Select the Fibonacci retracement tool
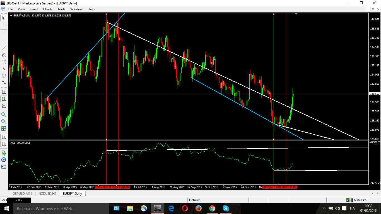Screen dimensions: 381x214 point(4,62)
